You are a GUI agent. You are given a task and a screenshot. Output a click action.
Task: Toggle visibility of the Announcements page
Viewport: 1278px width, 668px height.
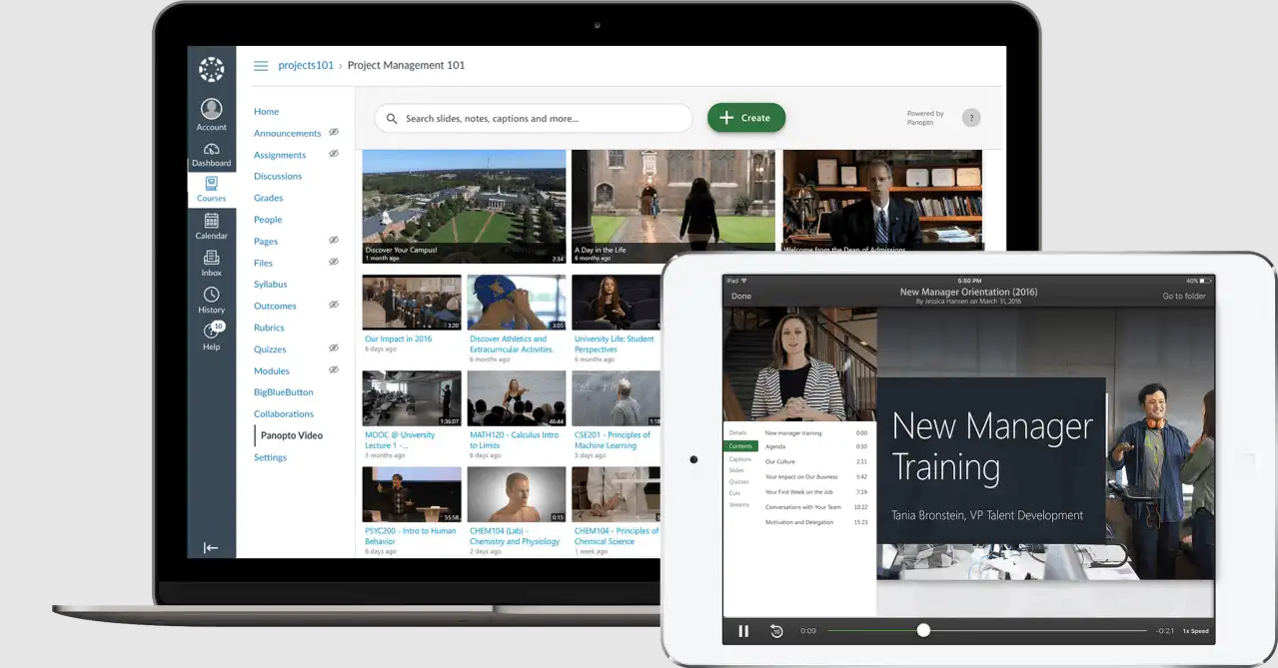point(334,132)
